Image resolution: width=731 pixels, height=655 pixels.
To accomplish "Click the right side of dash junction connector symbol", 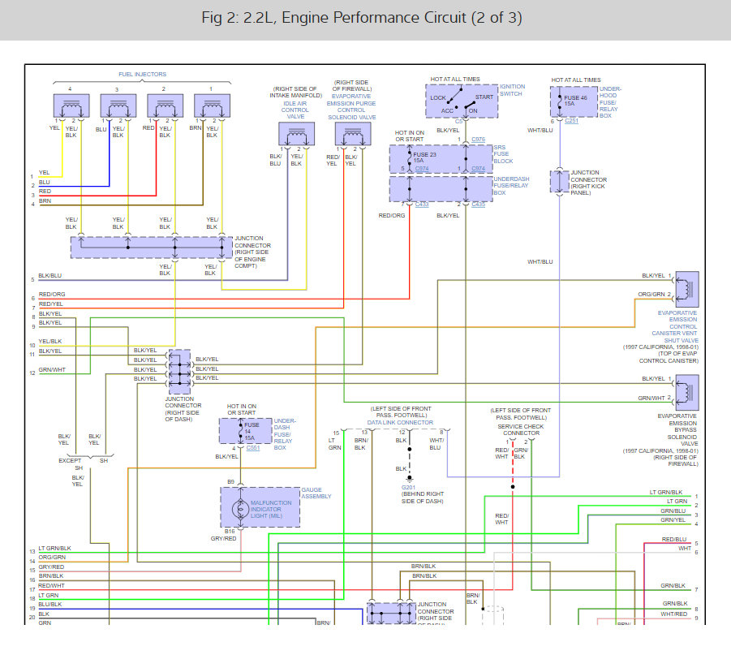I will pyautogui.click(x=179, y=372).
